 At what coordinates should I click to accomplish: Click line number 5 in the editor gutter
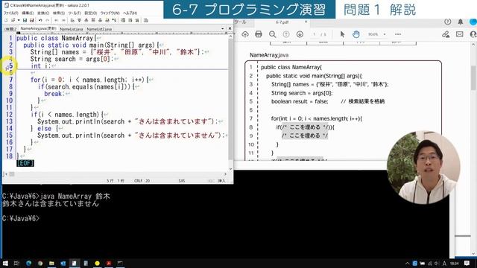[x=11, y=66]
